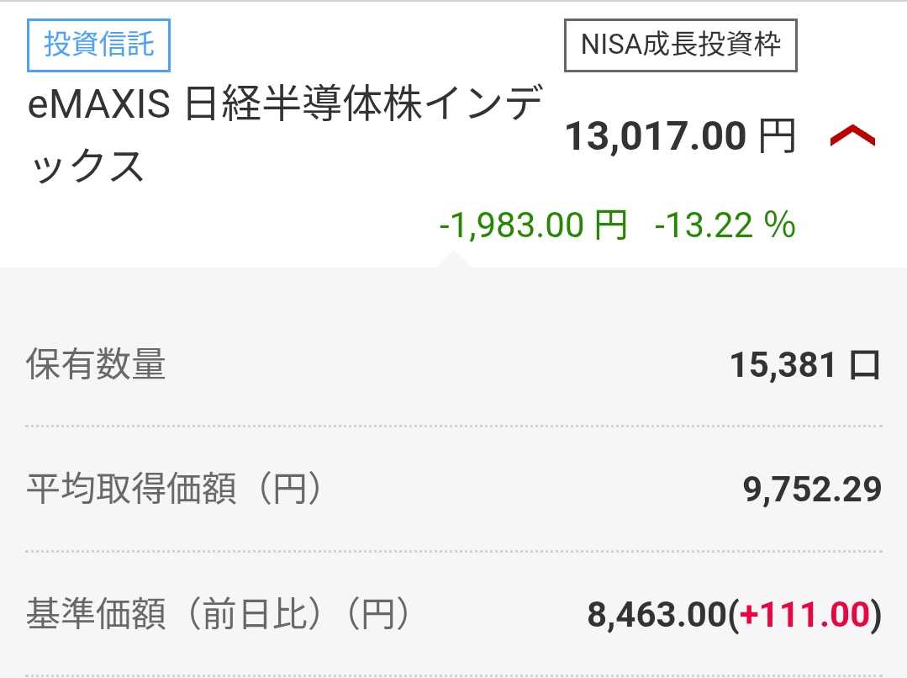Click the dotted divider below 基準価額 row

[x=453, y=675]
